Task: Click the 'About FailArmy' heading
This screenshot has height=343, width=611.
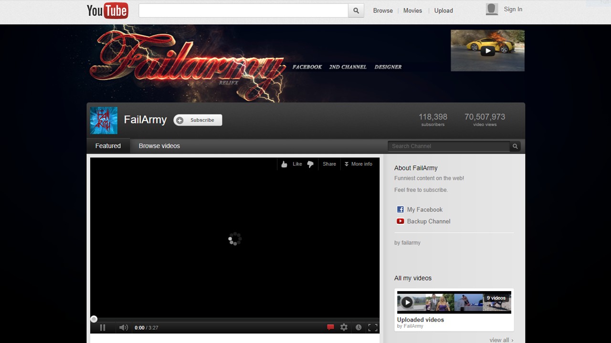Action: [x=416, y=168]
